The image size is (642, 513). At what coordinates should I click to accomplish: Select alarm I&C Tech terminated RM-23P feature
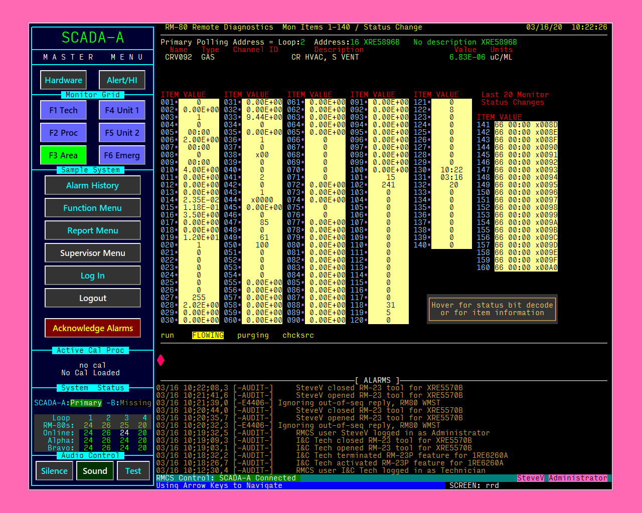332,455
